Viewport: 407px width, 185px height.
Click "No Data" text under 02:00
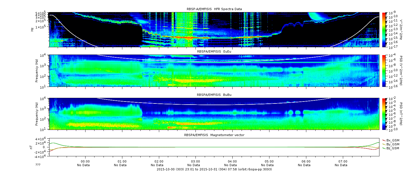click(x=159, y=165)
